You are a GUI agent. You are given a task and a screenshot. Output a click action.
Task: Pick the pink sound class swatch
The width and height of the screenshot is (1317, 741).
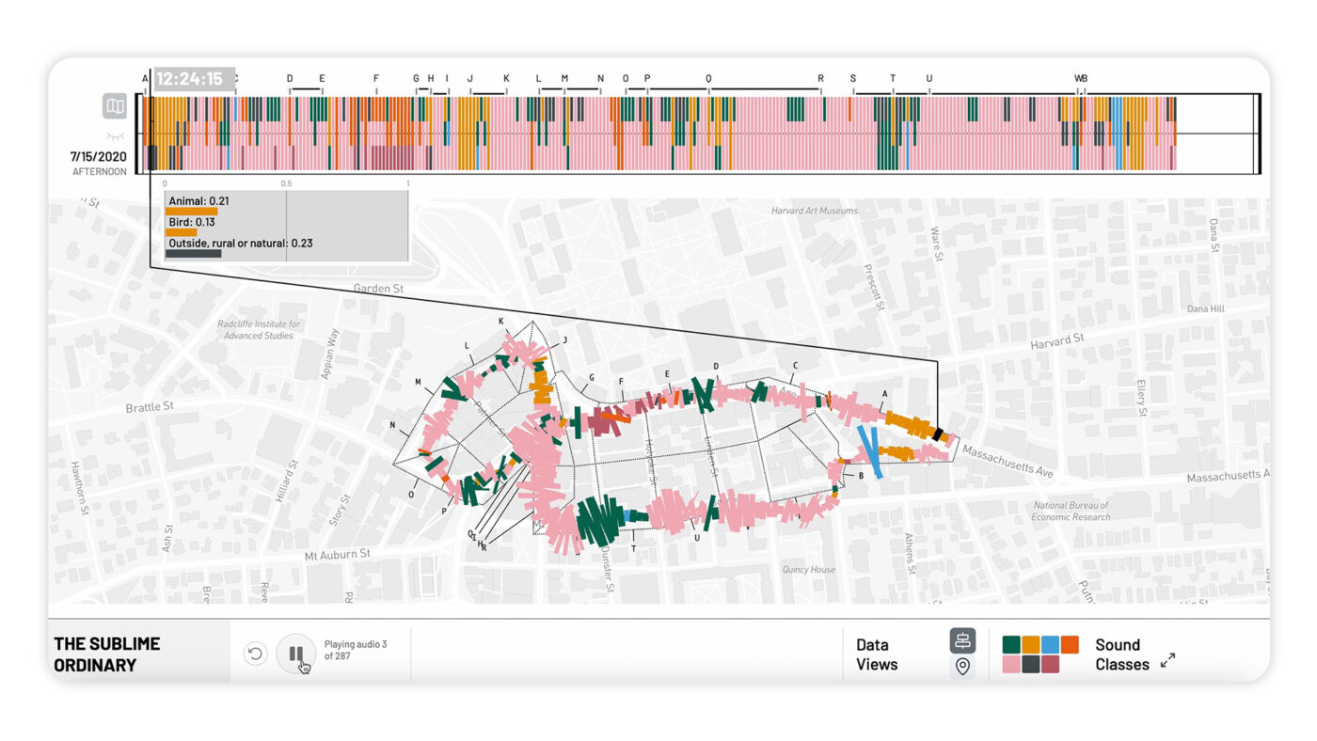point(1011,664)
